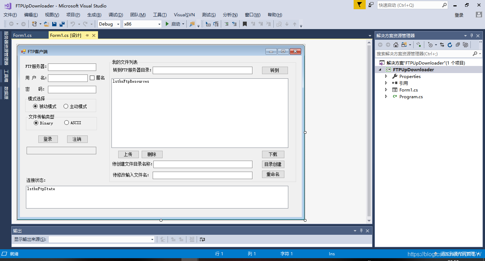Expand the Program.cs tree node
The image size is (485, 261).
tap(386, 96)
